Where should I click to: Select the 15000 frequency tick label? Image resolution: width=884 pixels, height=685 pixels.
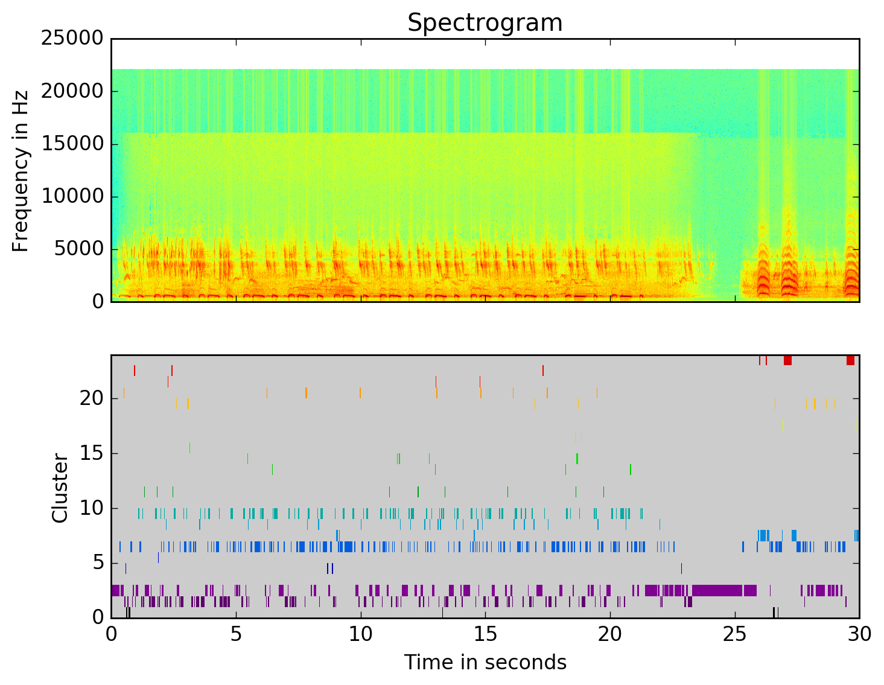[72, 144]
